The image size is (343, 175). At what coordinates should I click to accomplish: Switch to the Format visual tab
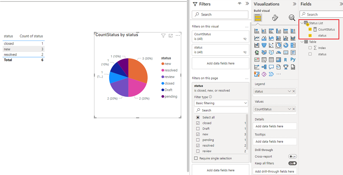click(275, 18)
